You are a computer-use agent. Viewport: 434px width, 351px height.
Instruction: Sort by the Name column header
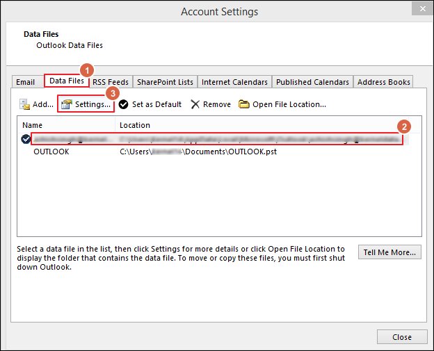point(33,125)
